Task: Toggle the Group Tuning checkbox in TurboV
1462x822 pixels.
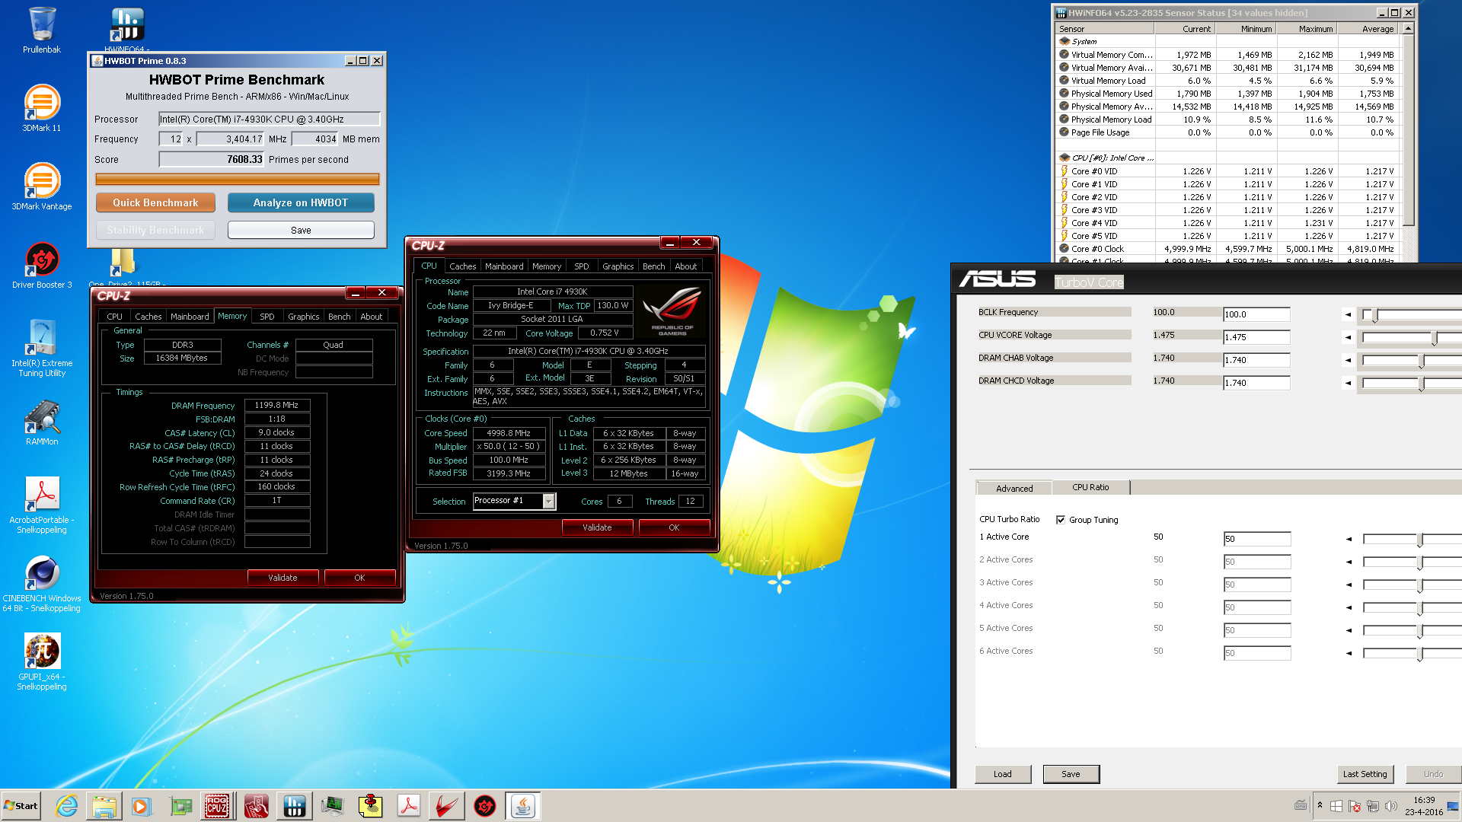Action: 1060,520
